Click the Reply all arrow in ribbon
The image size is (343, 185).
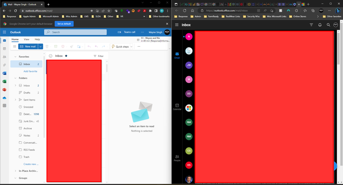96,47
